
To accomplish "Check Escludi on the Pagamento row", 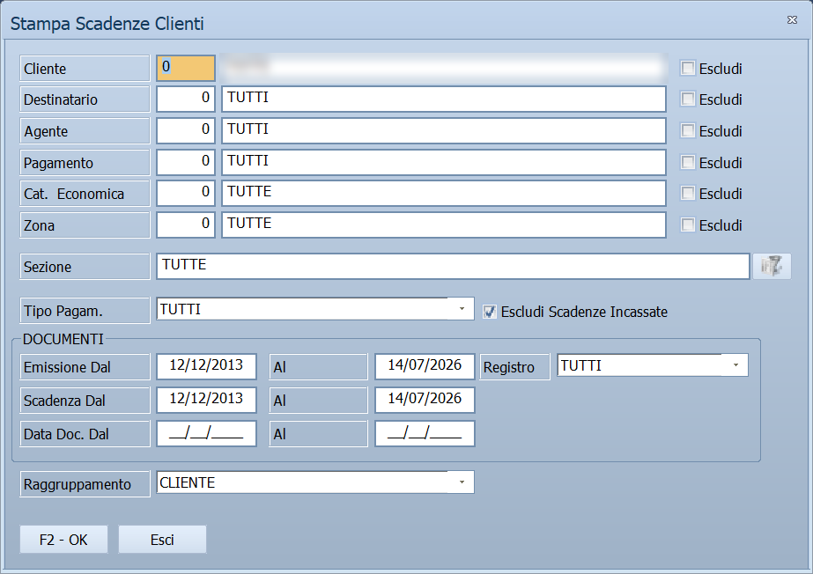I will [x=688, y=162].
